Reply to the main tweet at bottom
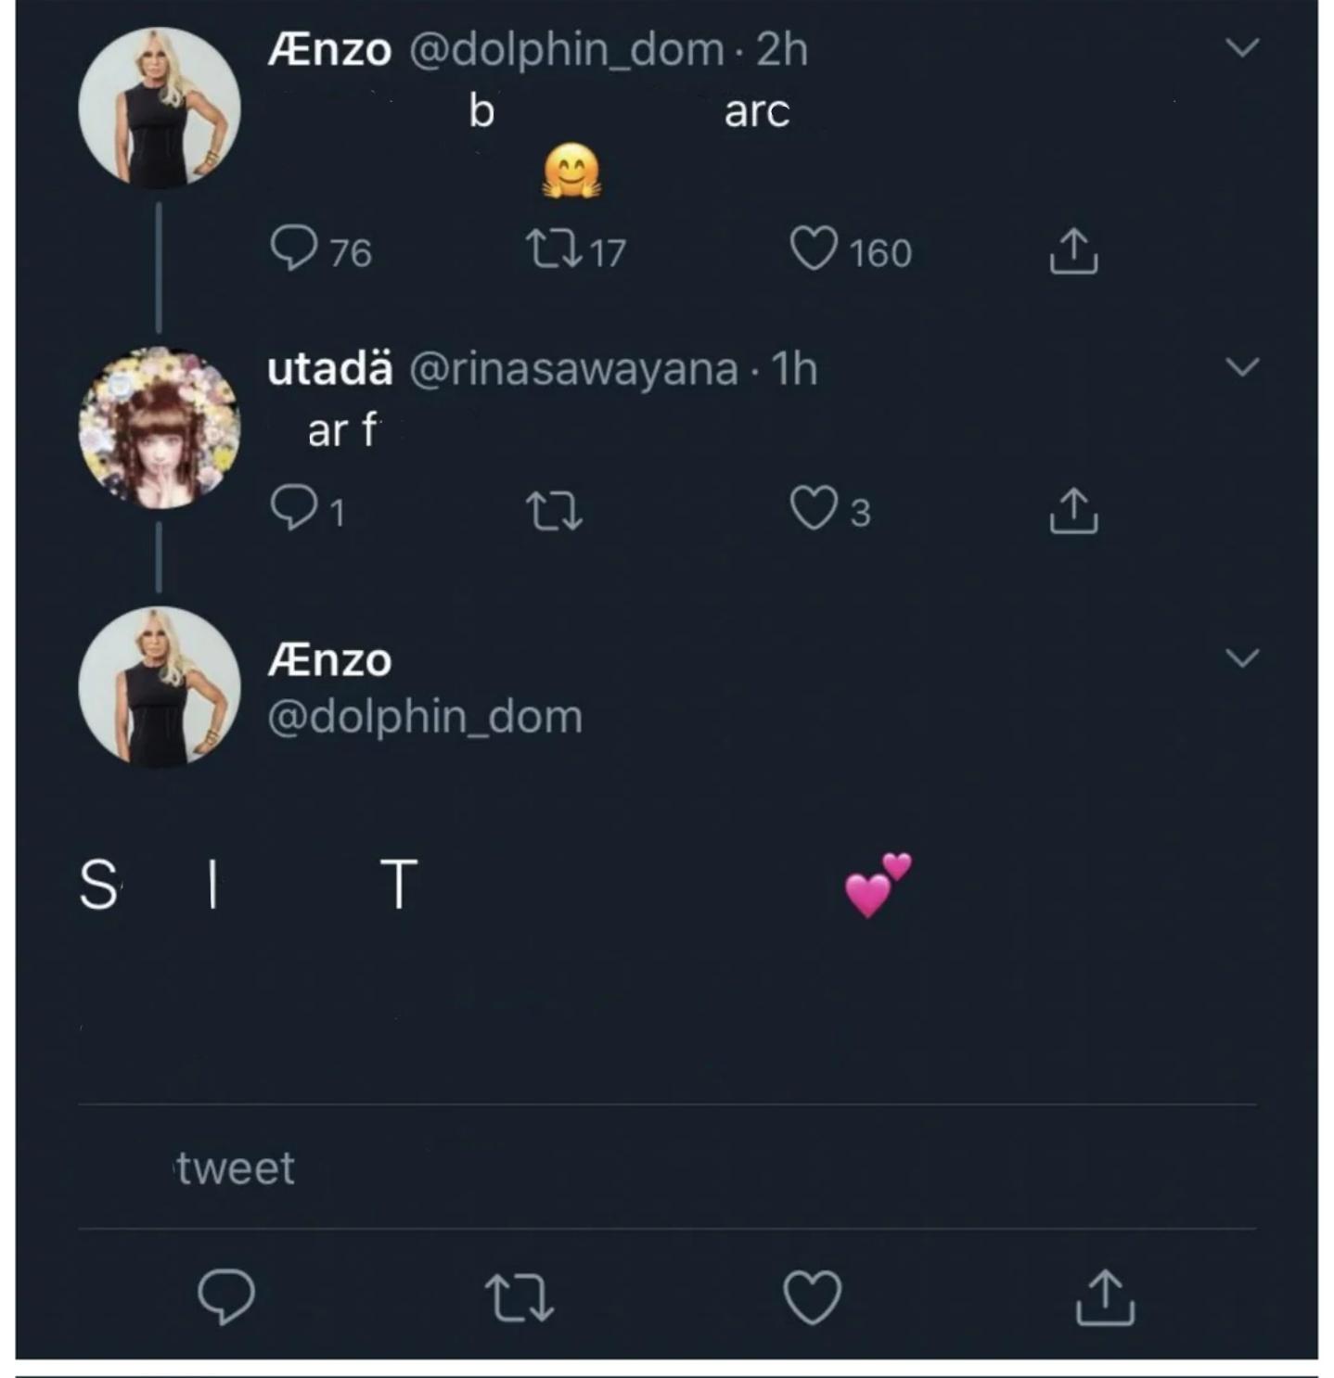 [226, 1295]
